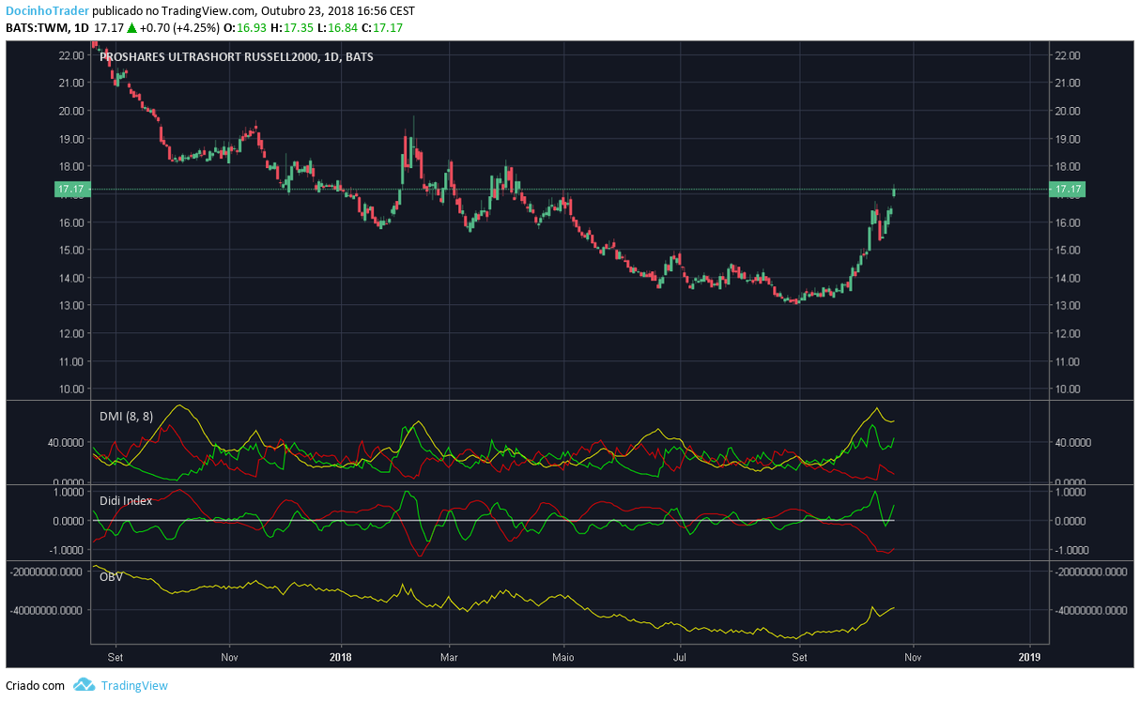Click the 22.00 label on right price axis
The image size is (1140, 702).
pyautogui.click(x=1068, y=55)
